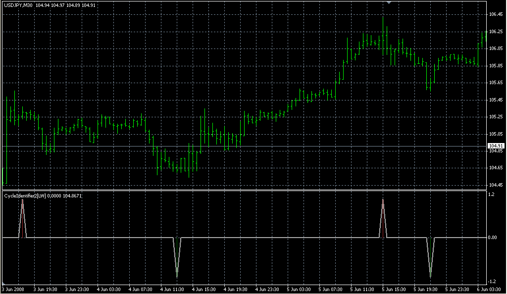Click the 5 Jun 15:30 time label
Image resolution: width=507 pixels, height=294 pixels.
[394, 290]
